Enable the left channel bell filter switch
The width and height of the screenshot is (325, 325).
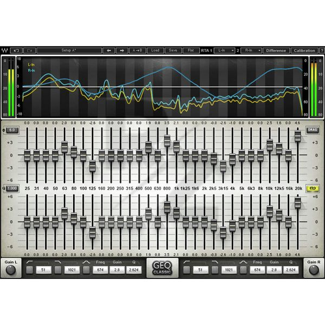86,270
